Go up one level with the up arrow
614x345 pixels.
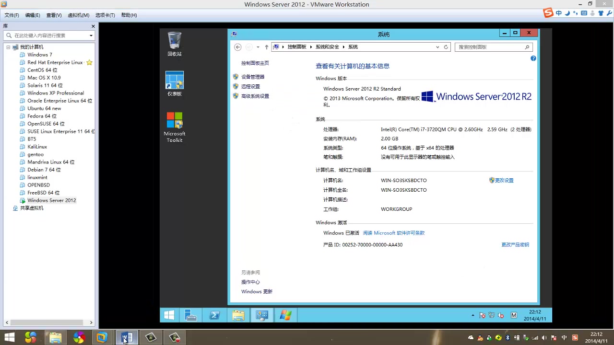[267, 47]
